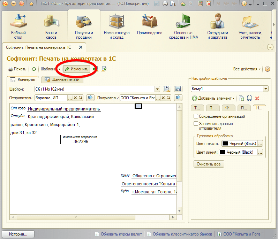Click the save template floppy disk icon

tap(178, 89)
